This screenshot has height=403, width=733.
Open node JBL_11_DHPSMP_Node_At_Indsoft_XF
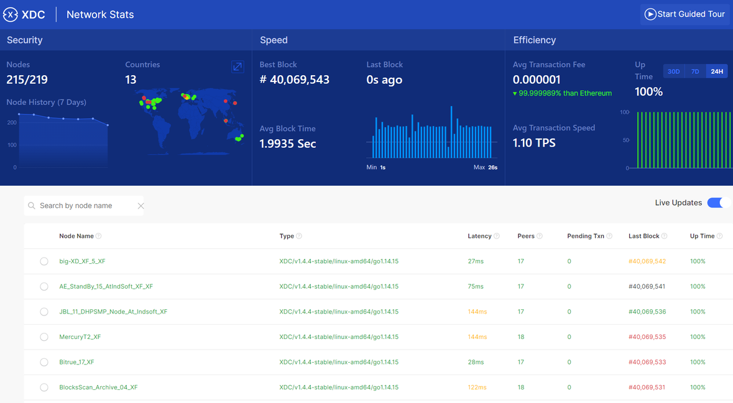tap(113, 312)
